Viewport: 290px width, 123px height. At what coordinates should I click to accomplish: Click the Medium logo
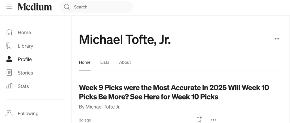coord(35,7)
